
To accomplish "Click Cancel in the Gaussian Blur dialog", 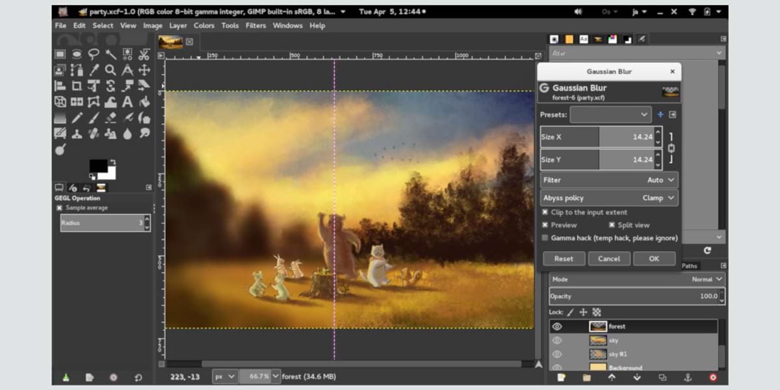I will coord(609,259).
